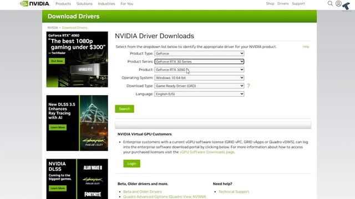Click the NVIDIA Virtual GPU Customers heading
This screenshot has height=199, width=355.
coord(144,134)
